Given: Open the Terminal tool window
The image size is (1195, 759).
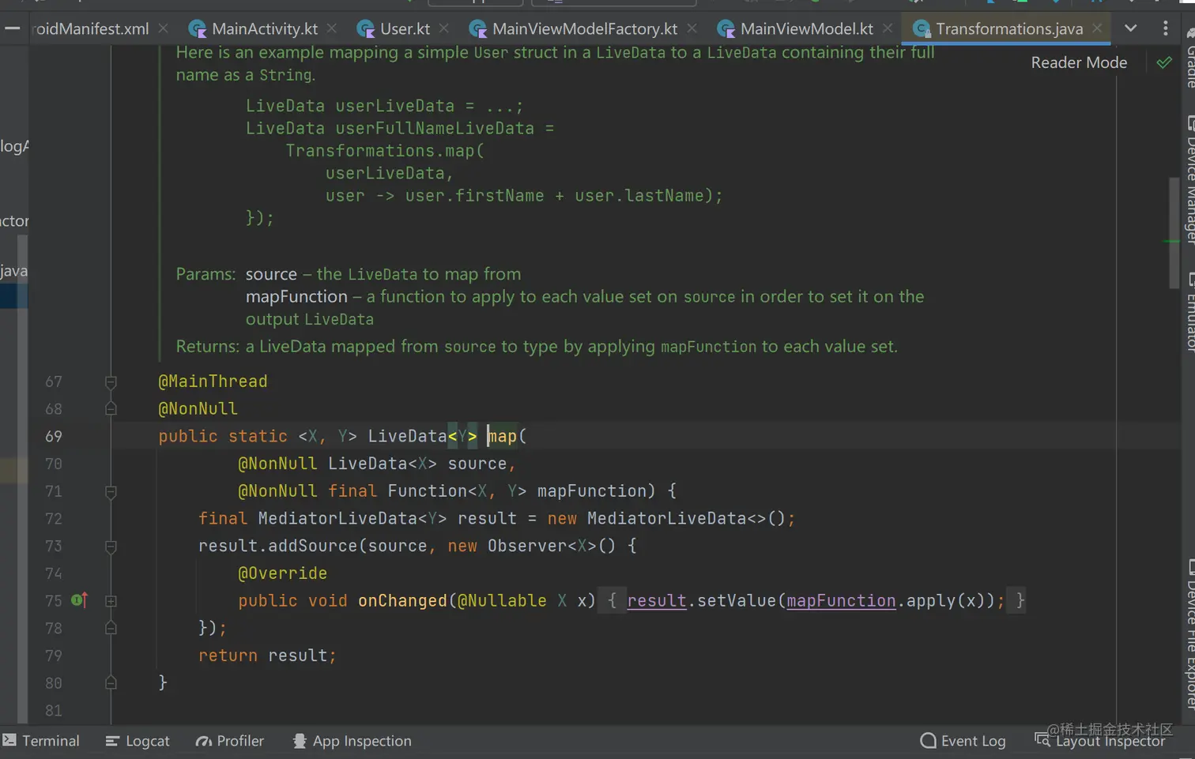Looking at the screenshot, I should click(41, 741).
